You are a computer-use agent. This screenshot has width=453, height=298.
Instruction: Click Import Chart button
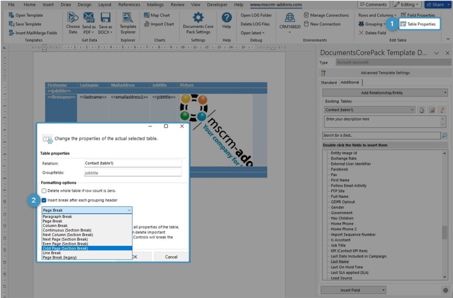[x=159, y=24]
